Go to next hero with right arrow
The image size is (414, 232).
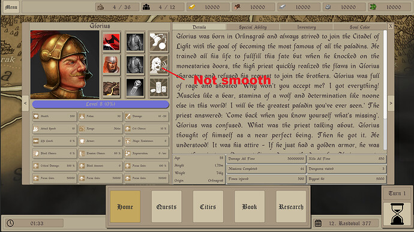point(391,103)
